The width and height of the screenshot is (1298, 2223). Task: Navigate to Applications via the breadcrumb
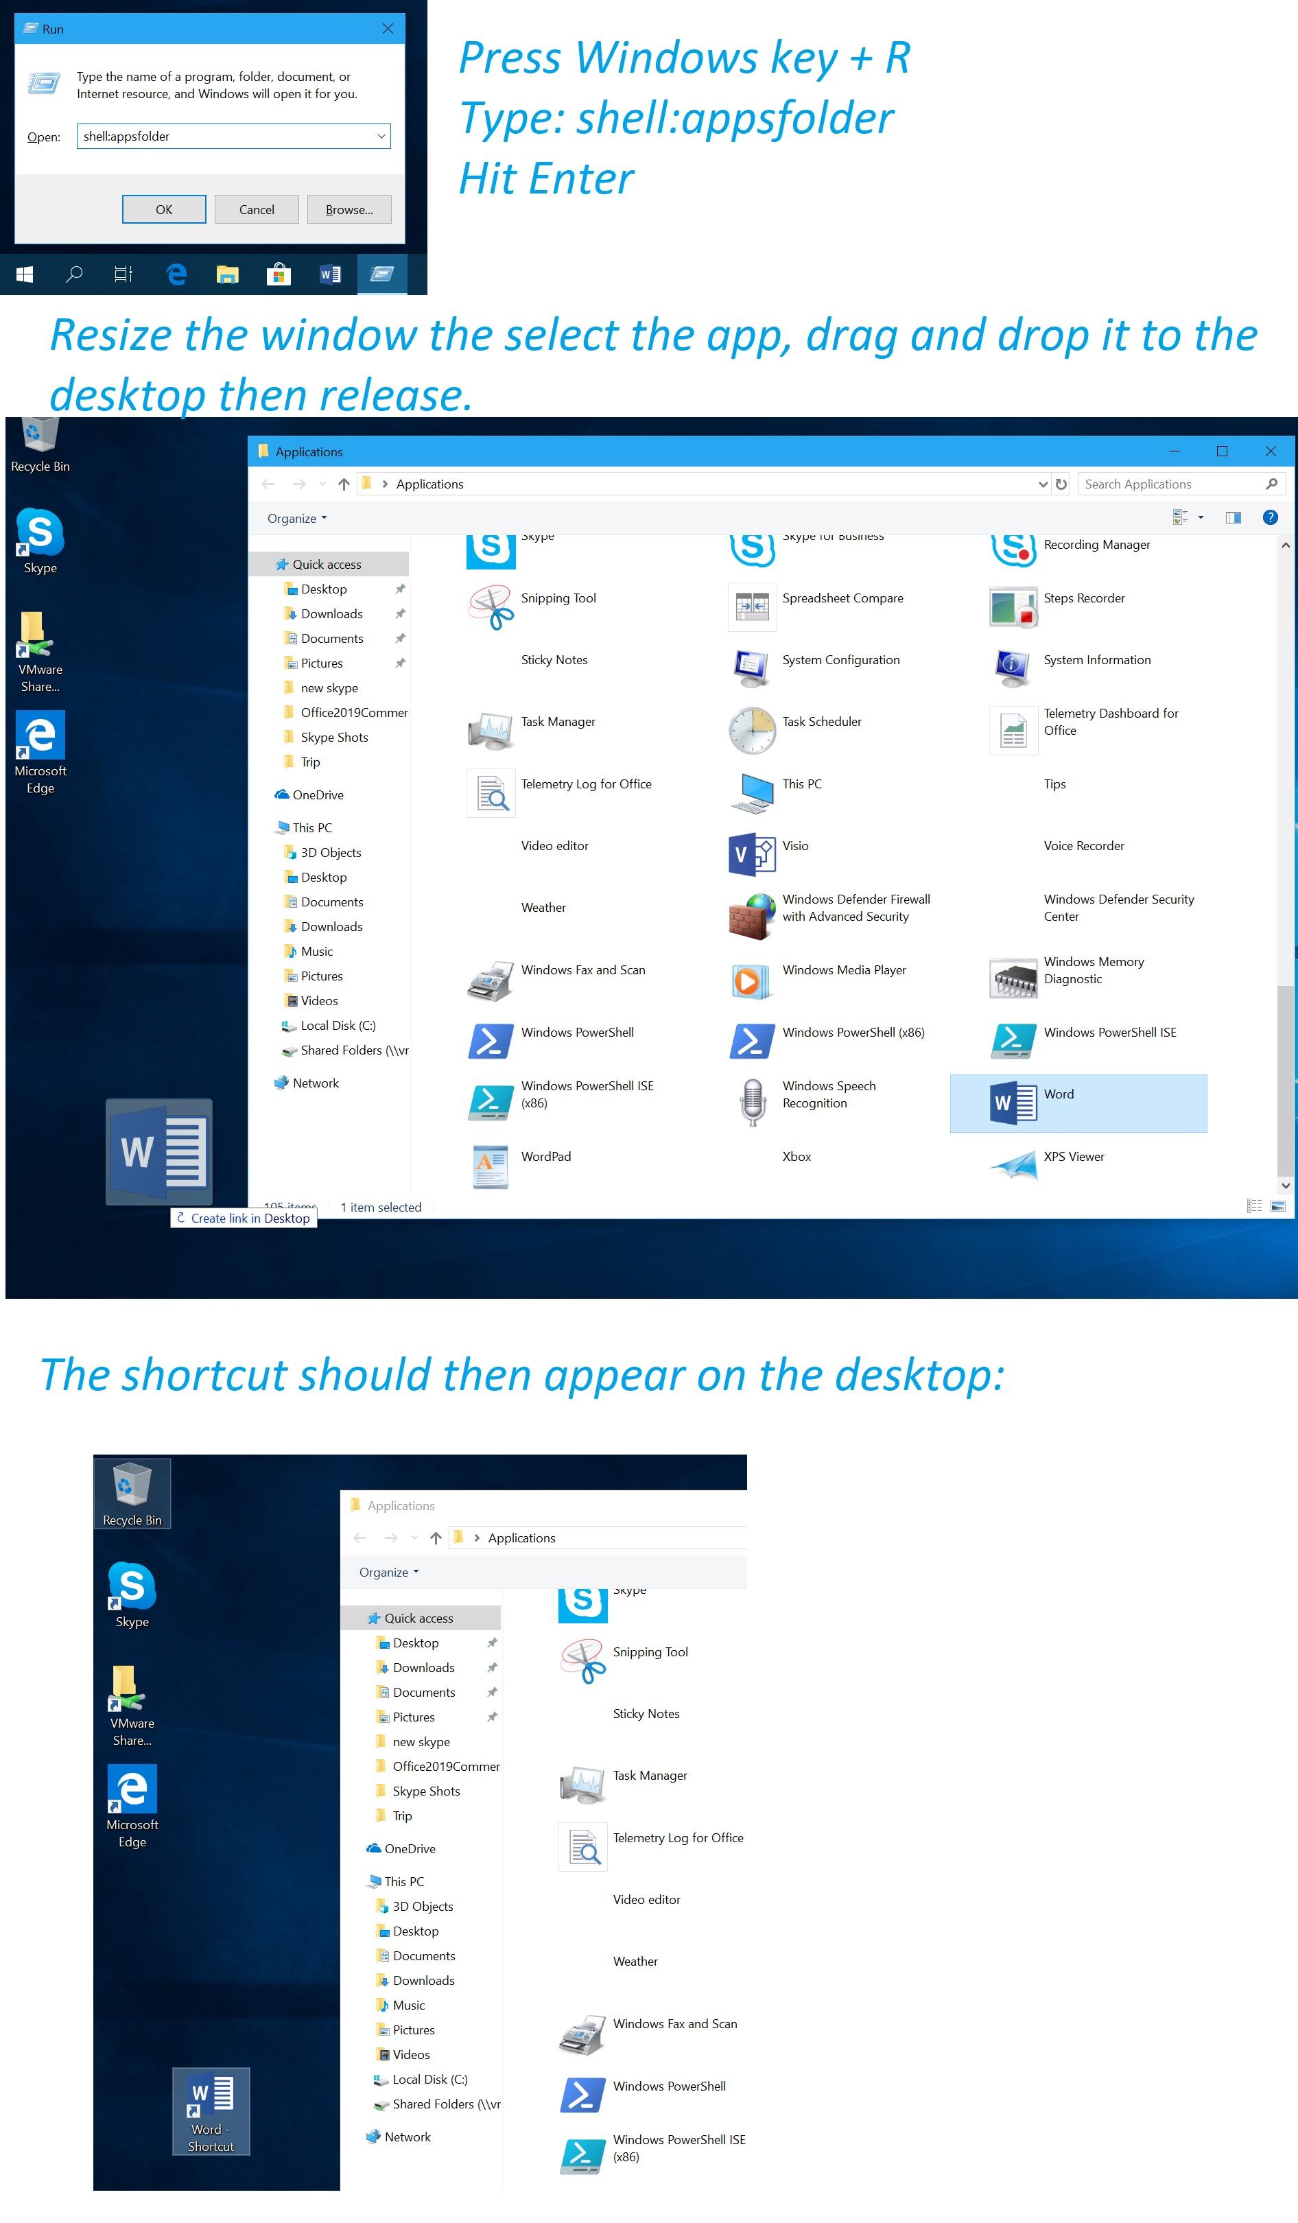coord(429,484)
